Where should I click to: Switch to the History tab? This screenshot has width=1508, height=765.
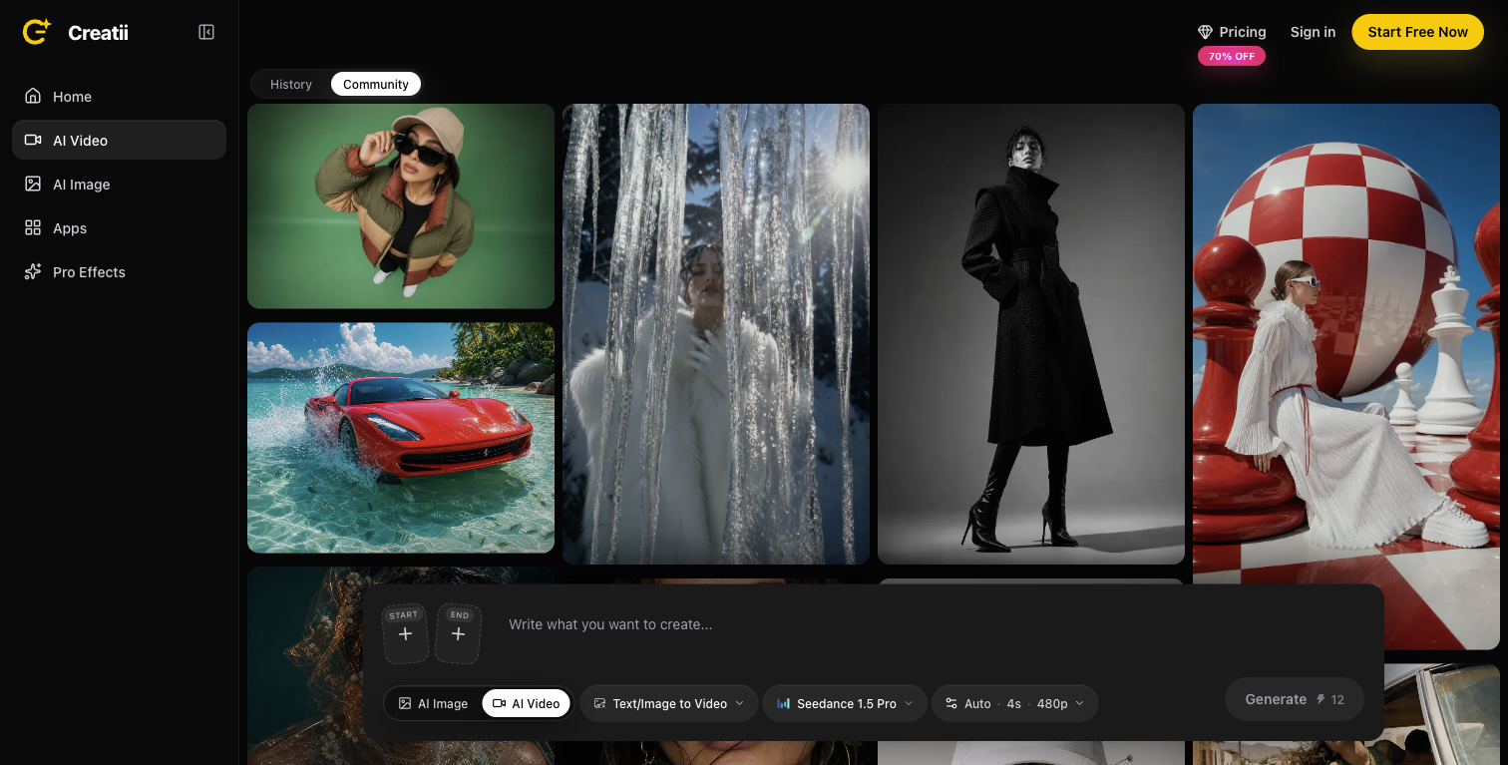[x=291, y=84]
